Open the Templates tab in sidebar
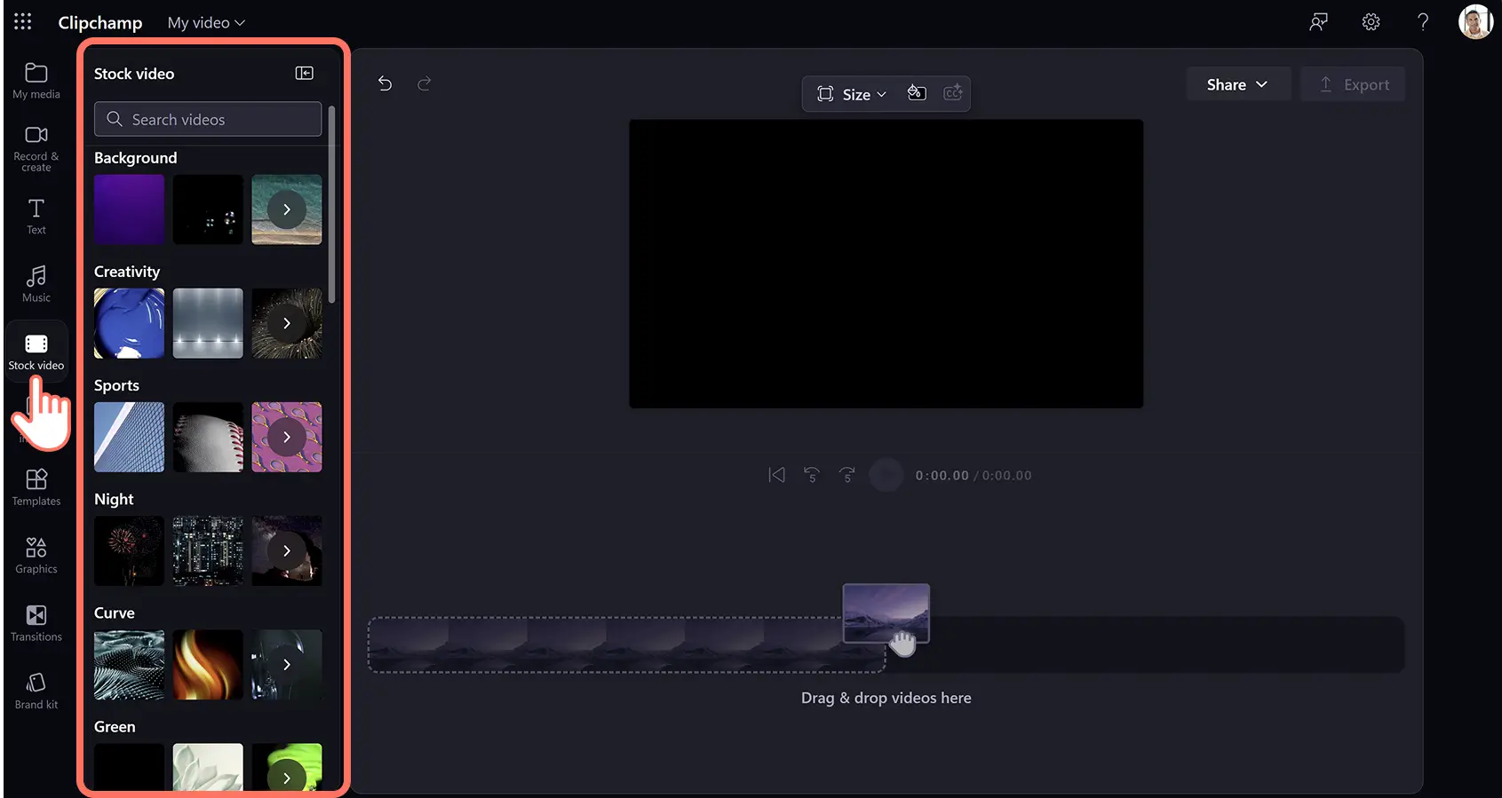 tap(36, 487)
